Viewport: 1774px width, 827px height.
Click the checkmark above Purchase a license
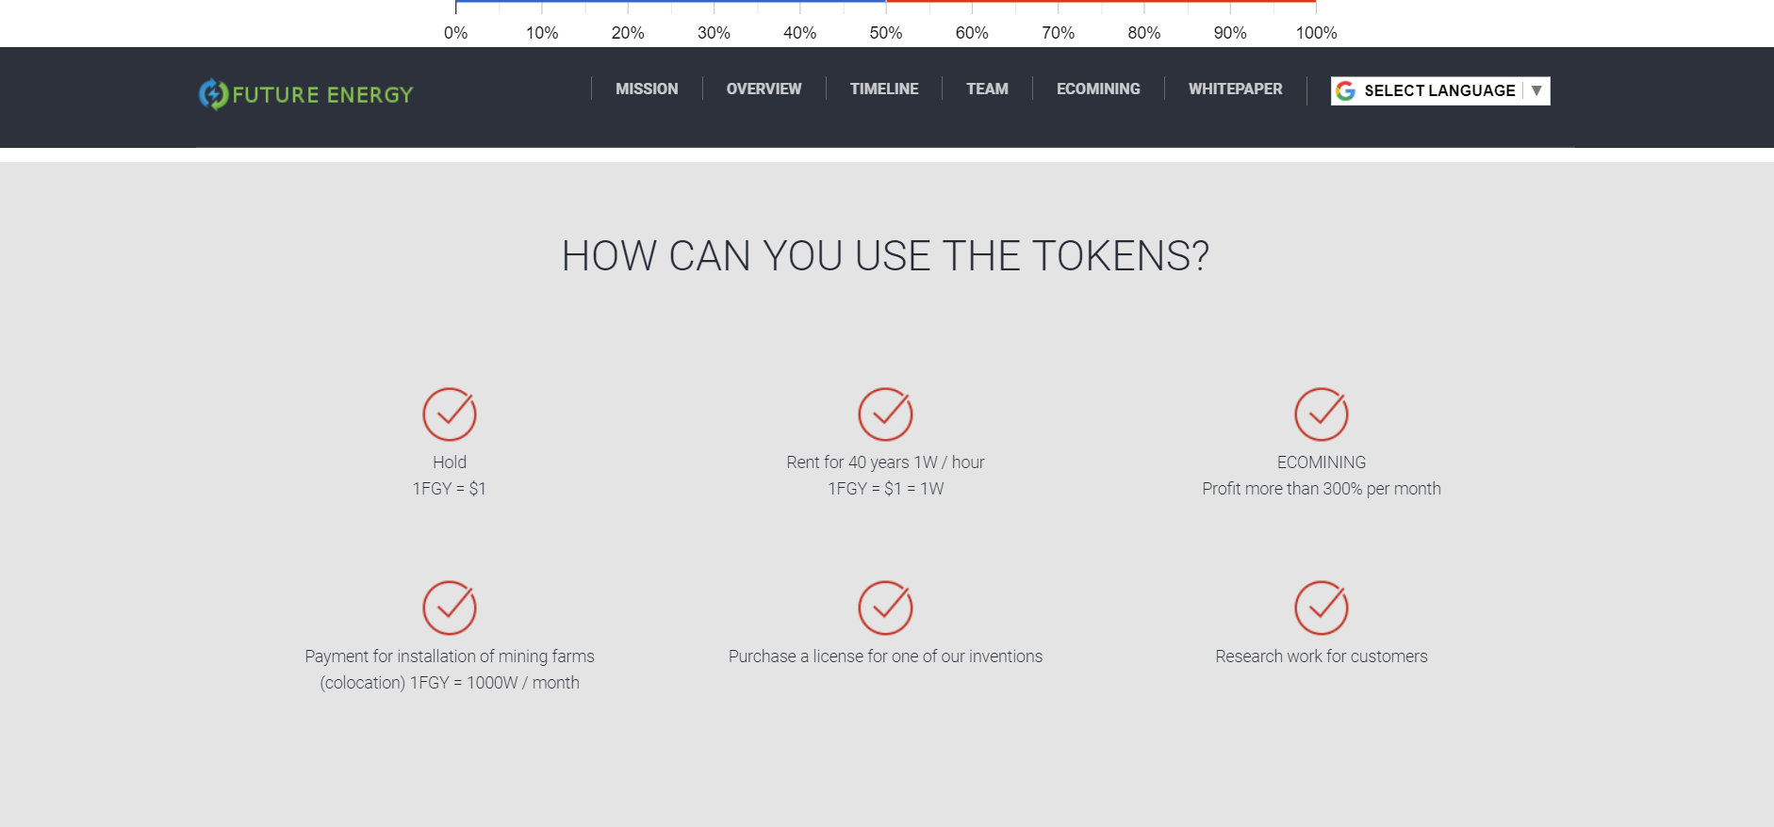pyautogui.click(x=885, y=608)
